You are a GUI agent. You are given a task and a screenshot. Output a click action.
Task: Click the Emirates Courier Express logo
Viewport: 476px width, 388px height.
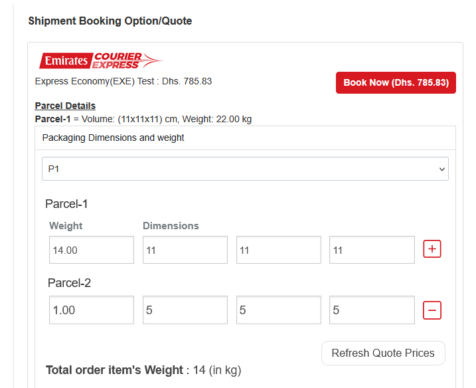[x=100, y=61]
